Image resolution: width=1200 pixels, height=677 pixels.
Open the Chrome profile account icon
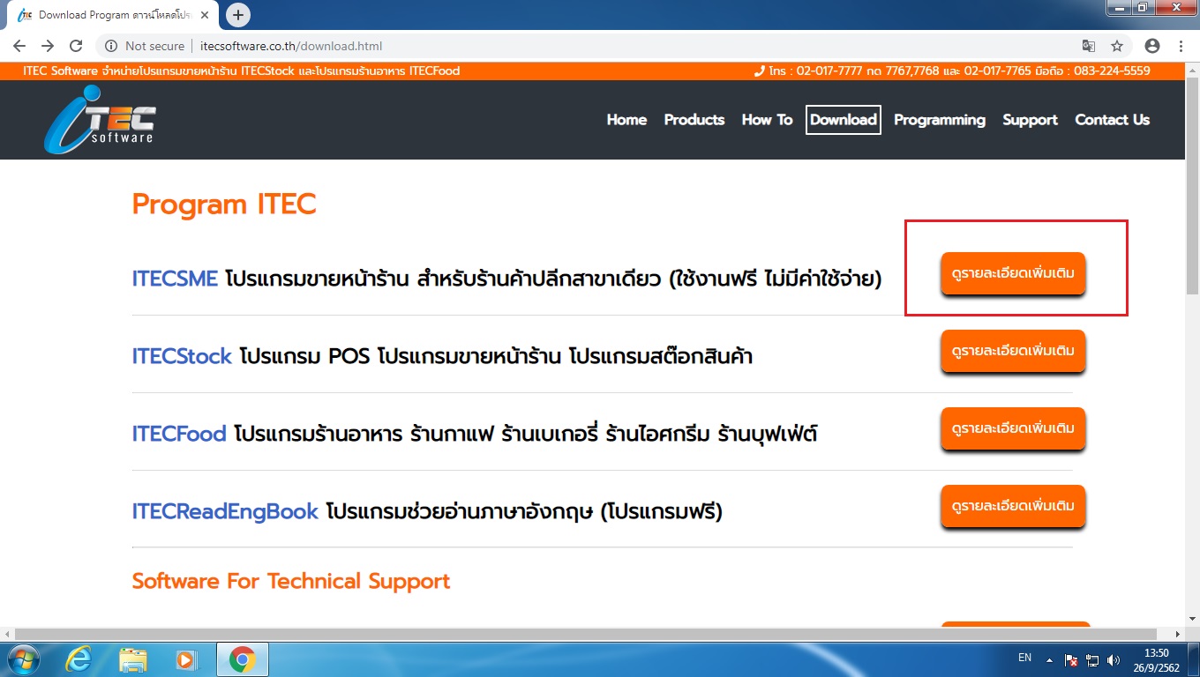(1152, 46)
